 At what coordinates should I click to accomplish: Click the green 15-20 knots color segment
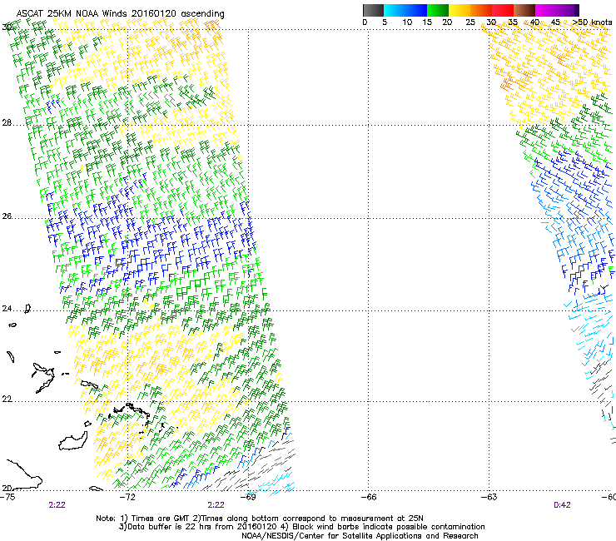438,10
